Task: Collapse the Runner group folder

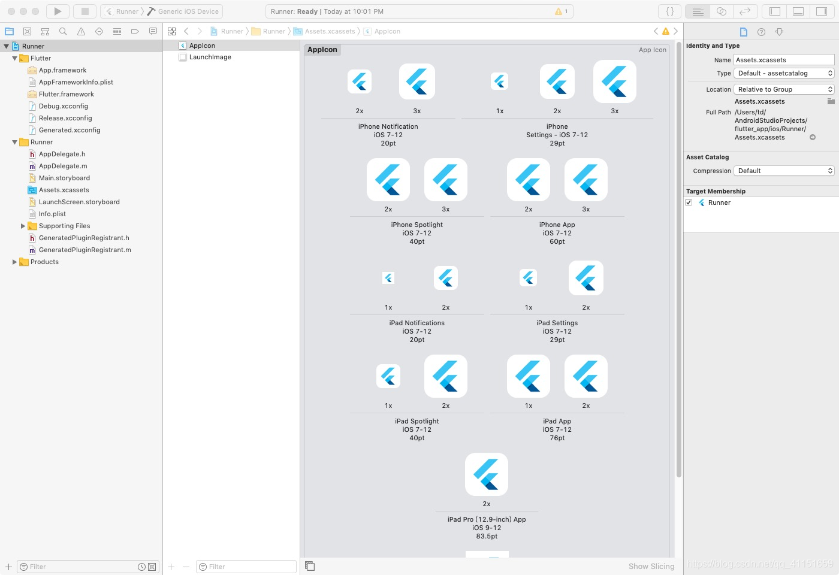Action: point(14,142)
